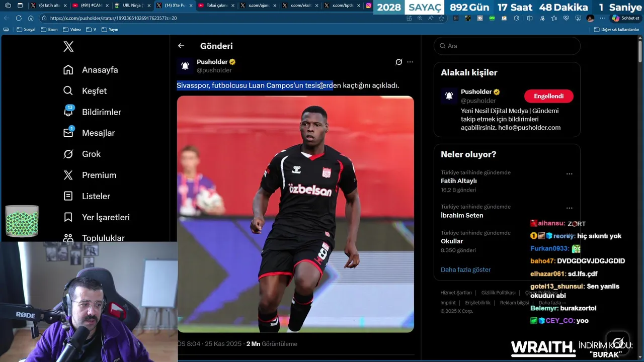
Task: Click the browser back arrow
Action: click(7, 18)
